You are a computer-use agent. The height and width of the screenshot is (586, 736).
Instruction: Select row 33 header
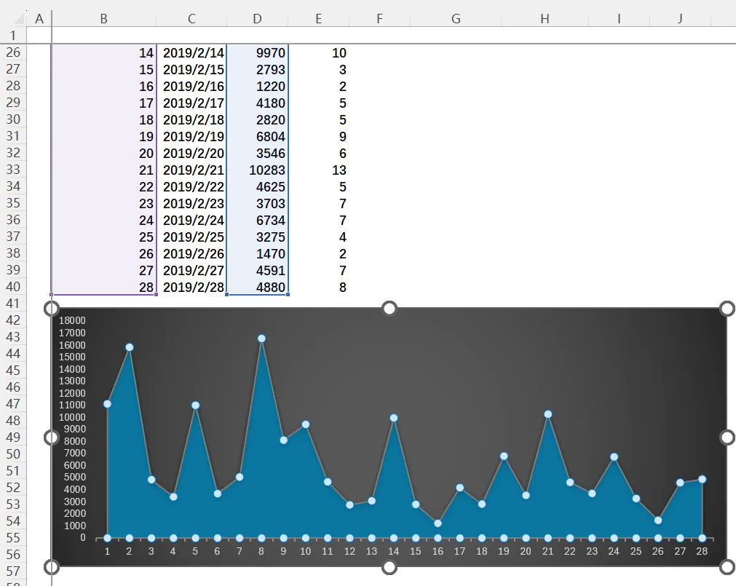point(13,170)
